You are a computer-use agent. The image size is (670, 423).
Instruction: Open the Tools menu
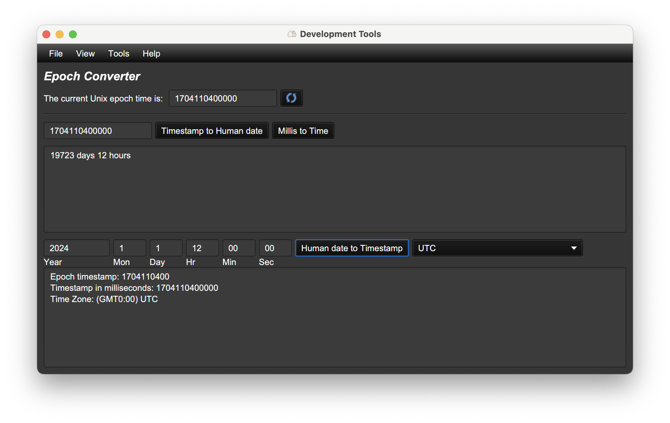pos(119,54)
